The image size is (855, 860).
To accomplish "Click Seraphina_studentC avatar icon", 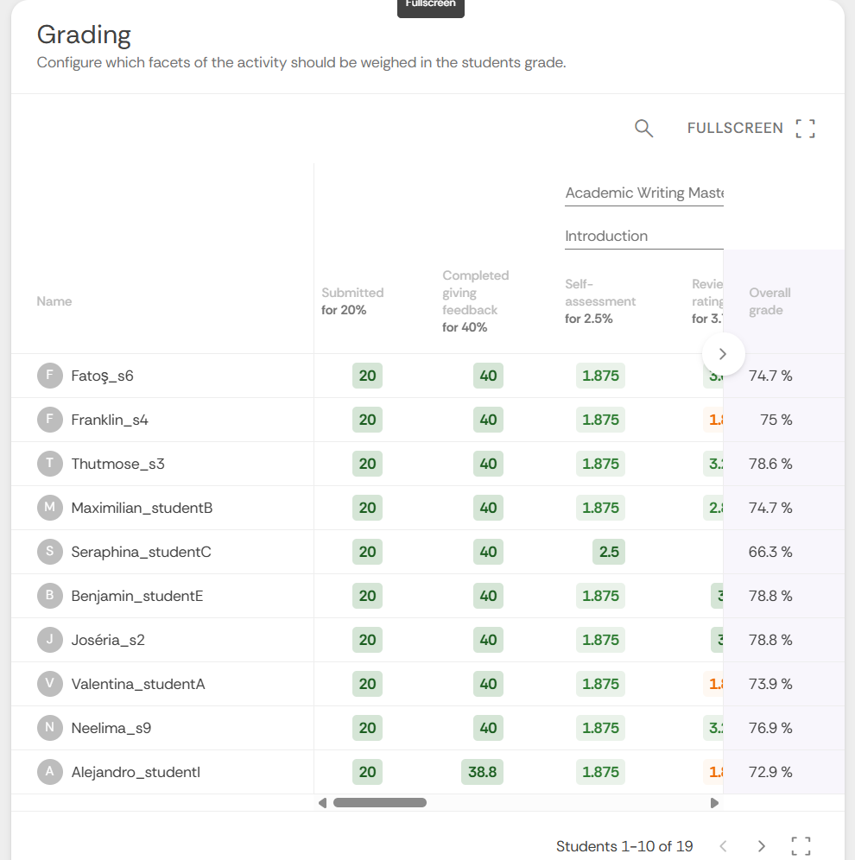I will pos(50,552).
